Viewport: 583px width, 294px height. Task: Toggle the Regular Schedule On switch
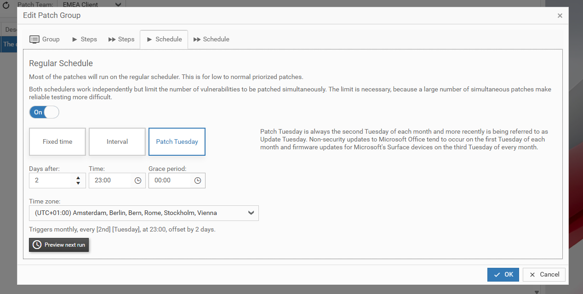[44, 112]
